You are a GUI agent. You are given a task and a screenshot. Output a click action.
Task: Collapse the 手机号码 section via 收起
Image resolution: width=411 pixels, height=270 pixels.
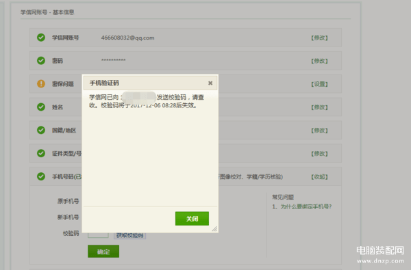tap(319, 177)
